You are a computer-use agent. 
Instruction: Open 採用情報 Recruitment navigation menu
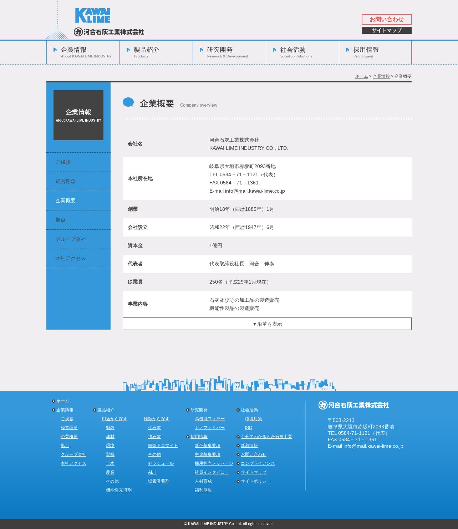(x=375, y=52)
